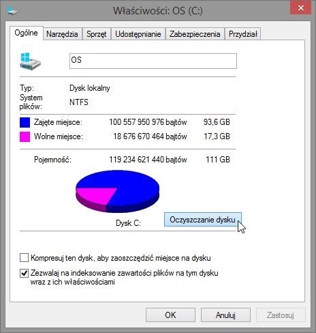The height and width of the screenshot is (333, 316).
Task: Open the Przydział tab
Action: pyautogui.click(x=242, y=34)
